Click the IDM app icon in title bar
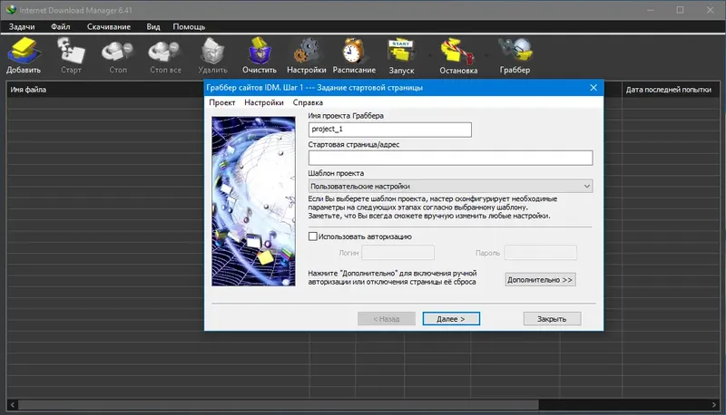Image resolution: width=726 pixels, height=415 pixels. [x=11, y=10]
